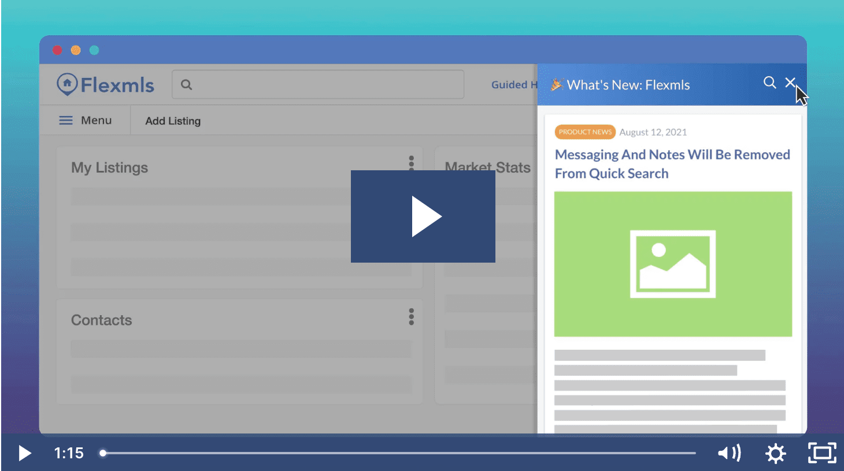Screen dimensions: 844x471
Task: Click the green article image placeholder
Action: click(673, 264)
